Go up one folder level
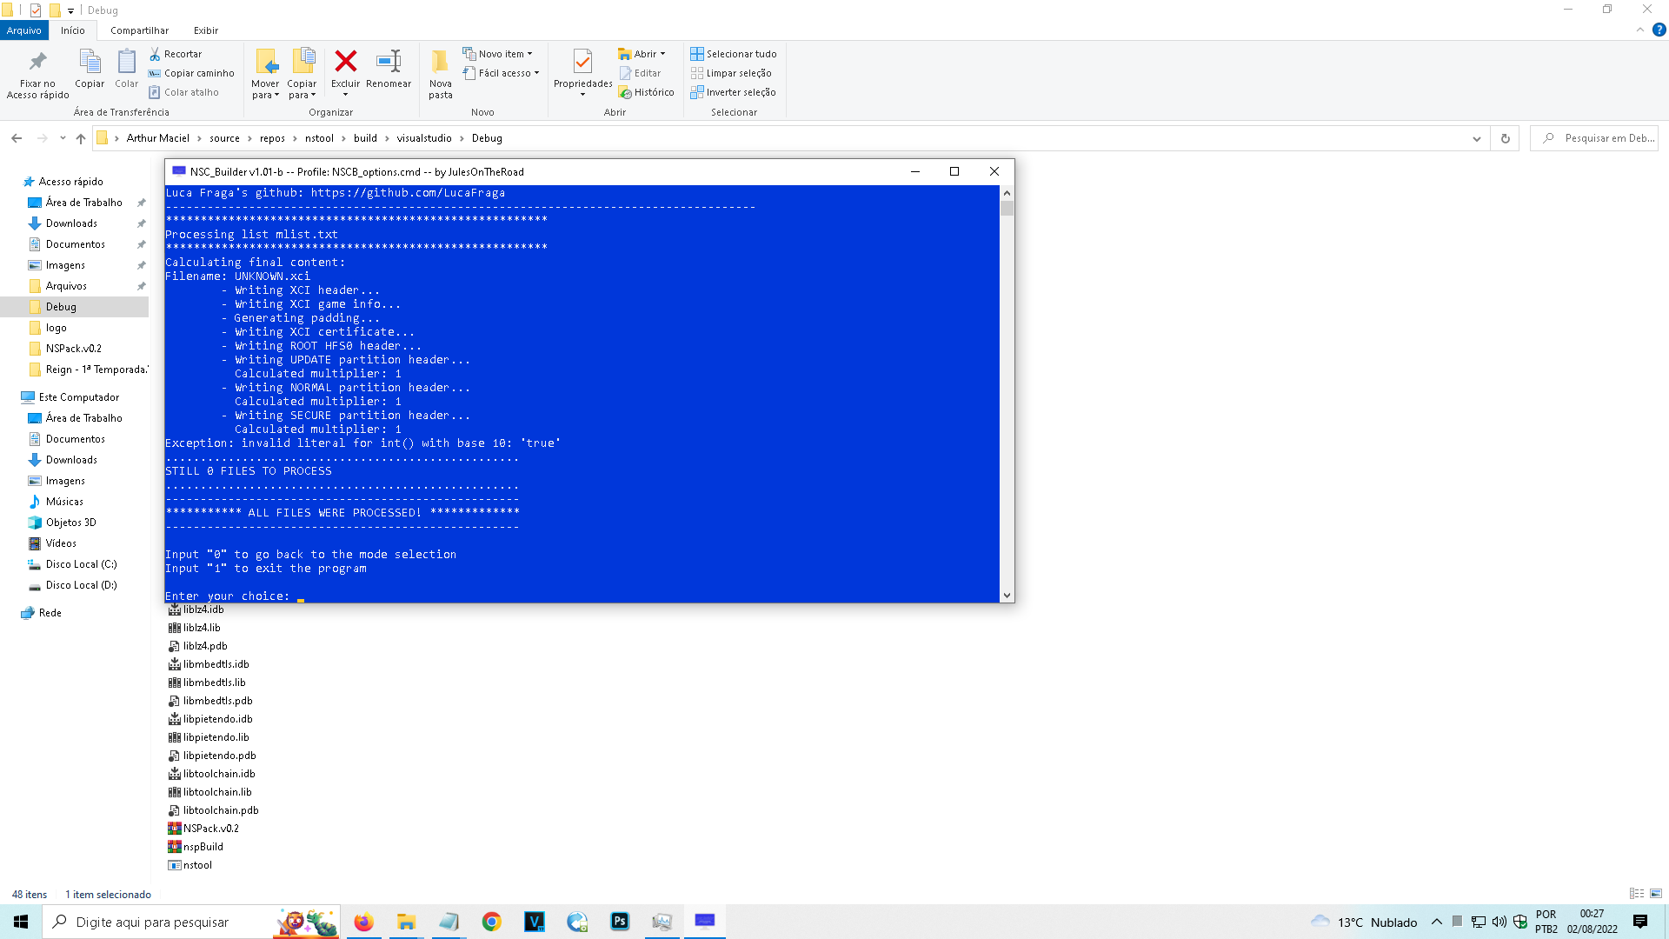Image resolution: width=1669 pixels, height=939 pixels. [81, 138]
